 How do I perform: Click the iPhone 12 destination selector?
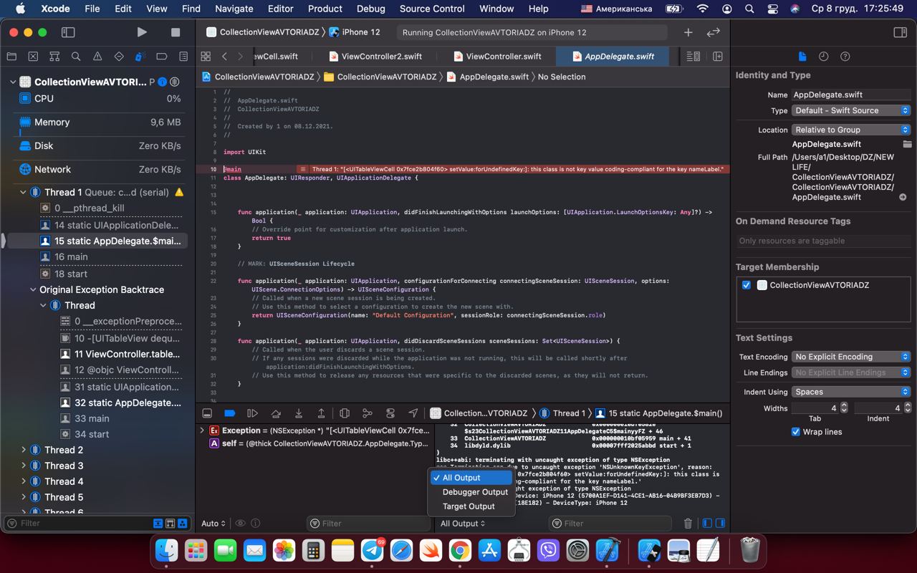tap(355, 32)
